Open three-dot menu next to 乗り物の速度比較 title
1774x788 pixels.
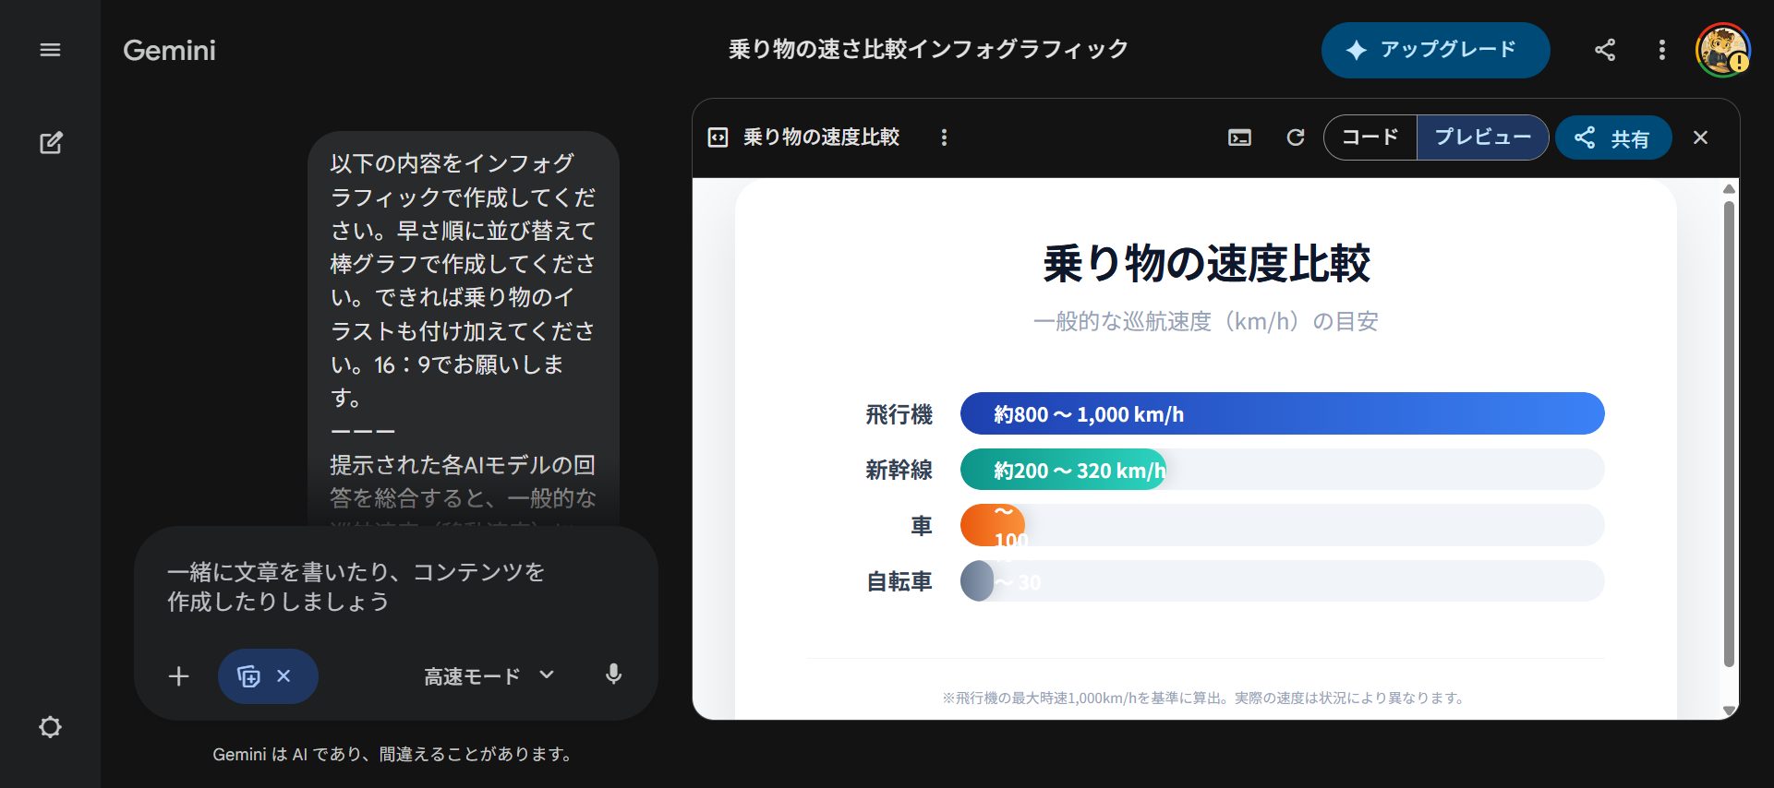(944, 137)
